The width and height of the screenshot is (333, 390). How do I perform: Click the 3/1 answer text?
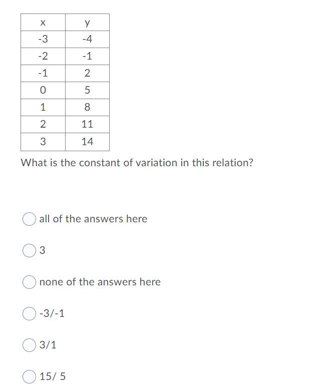tap(48, 345)
